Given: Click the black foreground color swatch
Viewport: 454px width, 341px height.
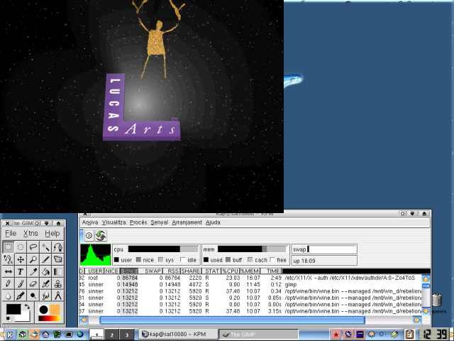Looking at the screenshot, I should pyautogui.click(x=13, y=309).
